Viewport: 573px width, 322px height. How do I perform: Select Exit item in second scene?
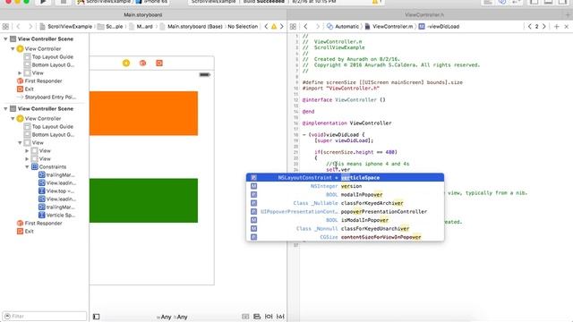pos(25,231)
